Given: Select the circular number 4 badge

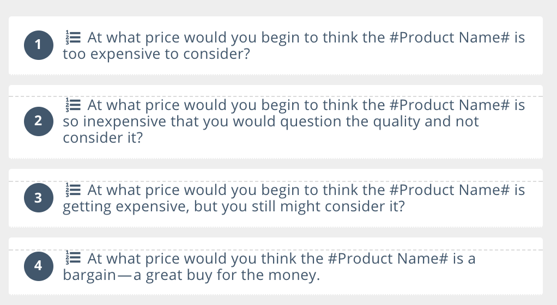Looking at the screenshot, I should (39, 266).
